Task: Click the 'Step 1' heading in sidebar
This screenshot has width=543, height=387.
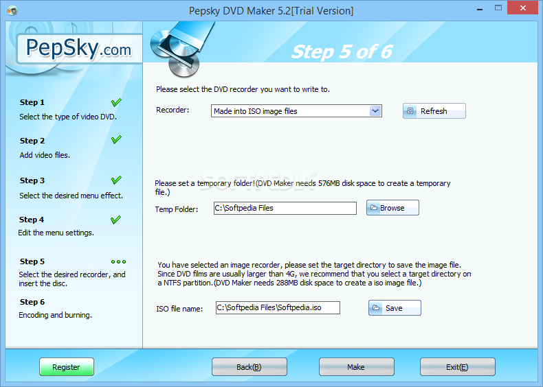Action: [32, 102]
